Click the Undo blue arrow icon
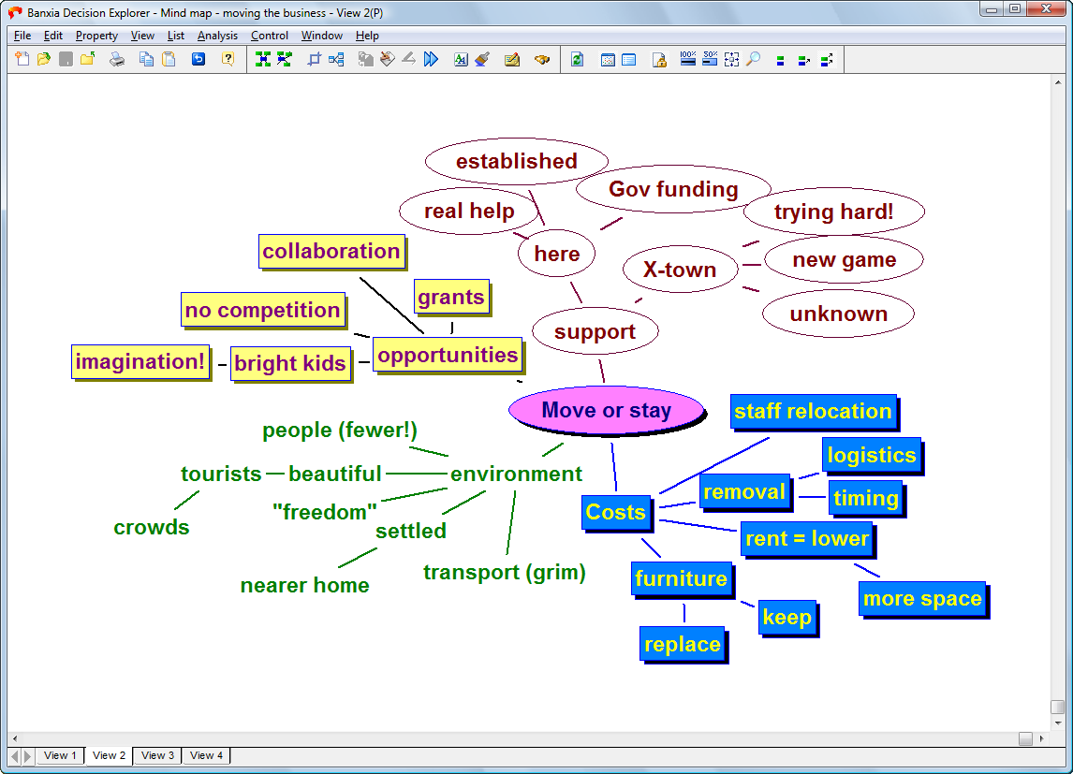1073x774 pixels. point(198,59)
